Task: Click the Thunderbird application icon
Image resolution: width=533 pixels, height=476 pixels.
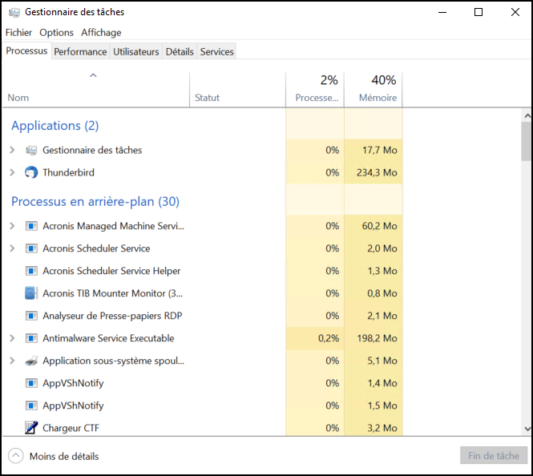Action: (31, 172)
